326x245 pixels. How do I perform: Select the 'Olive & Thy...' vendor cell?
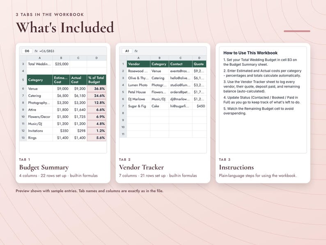coord(138,78)
